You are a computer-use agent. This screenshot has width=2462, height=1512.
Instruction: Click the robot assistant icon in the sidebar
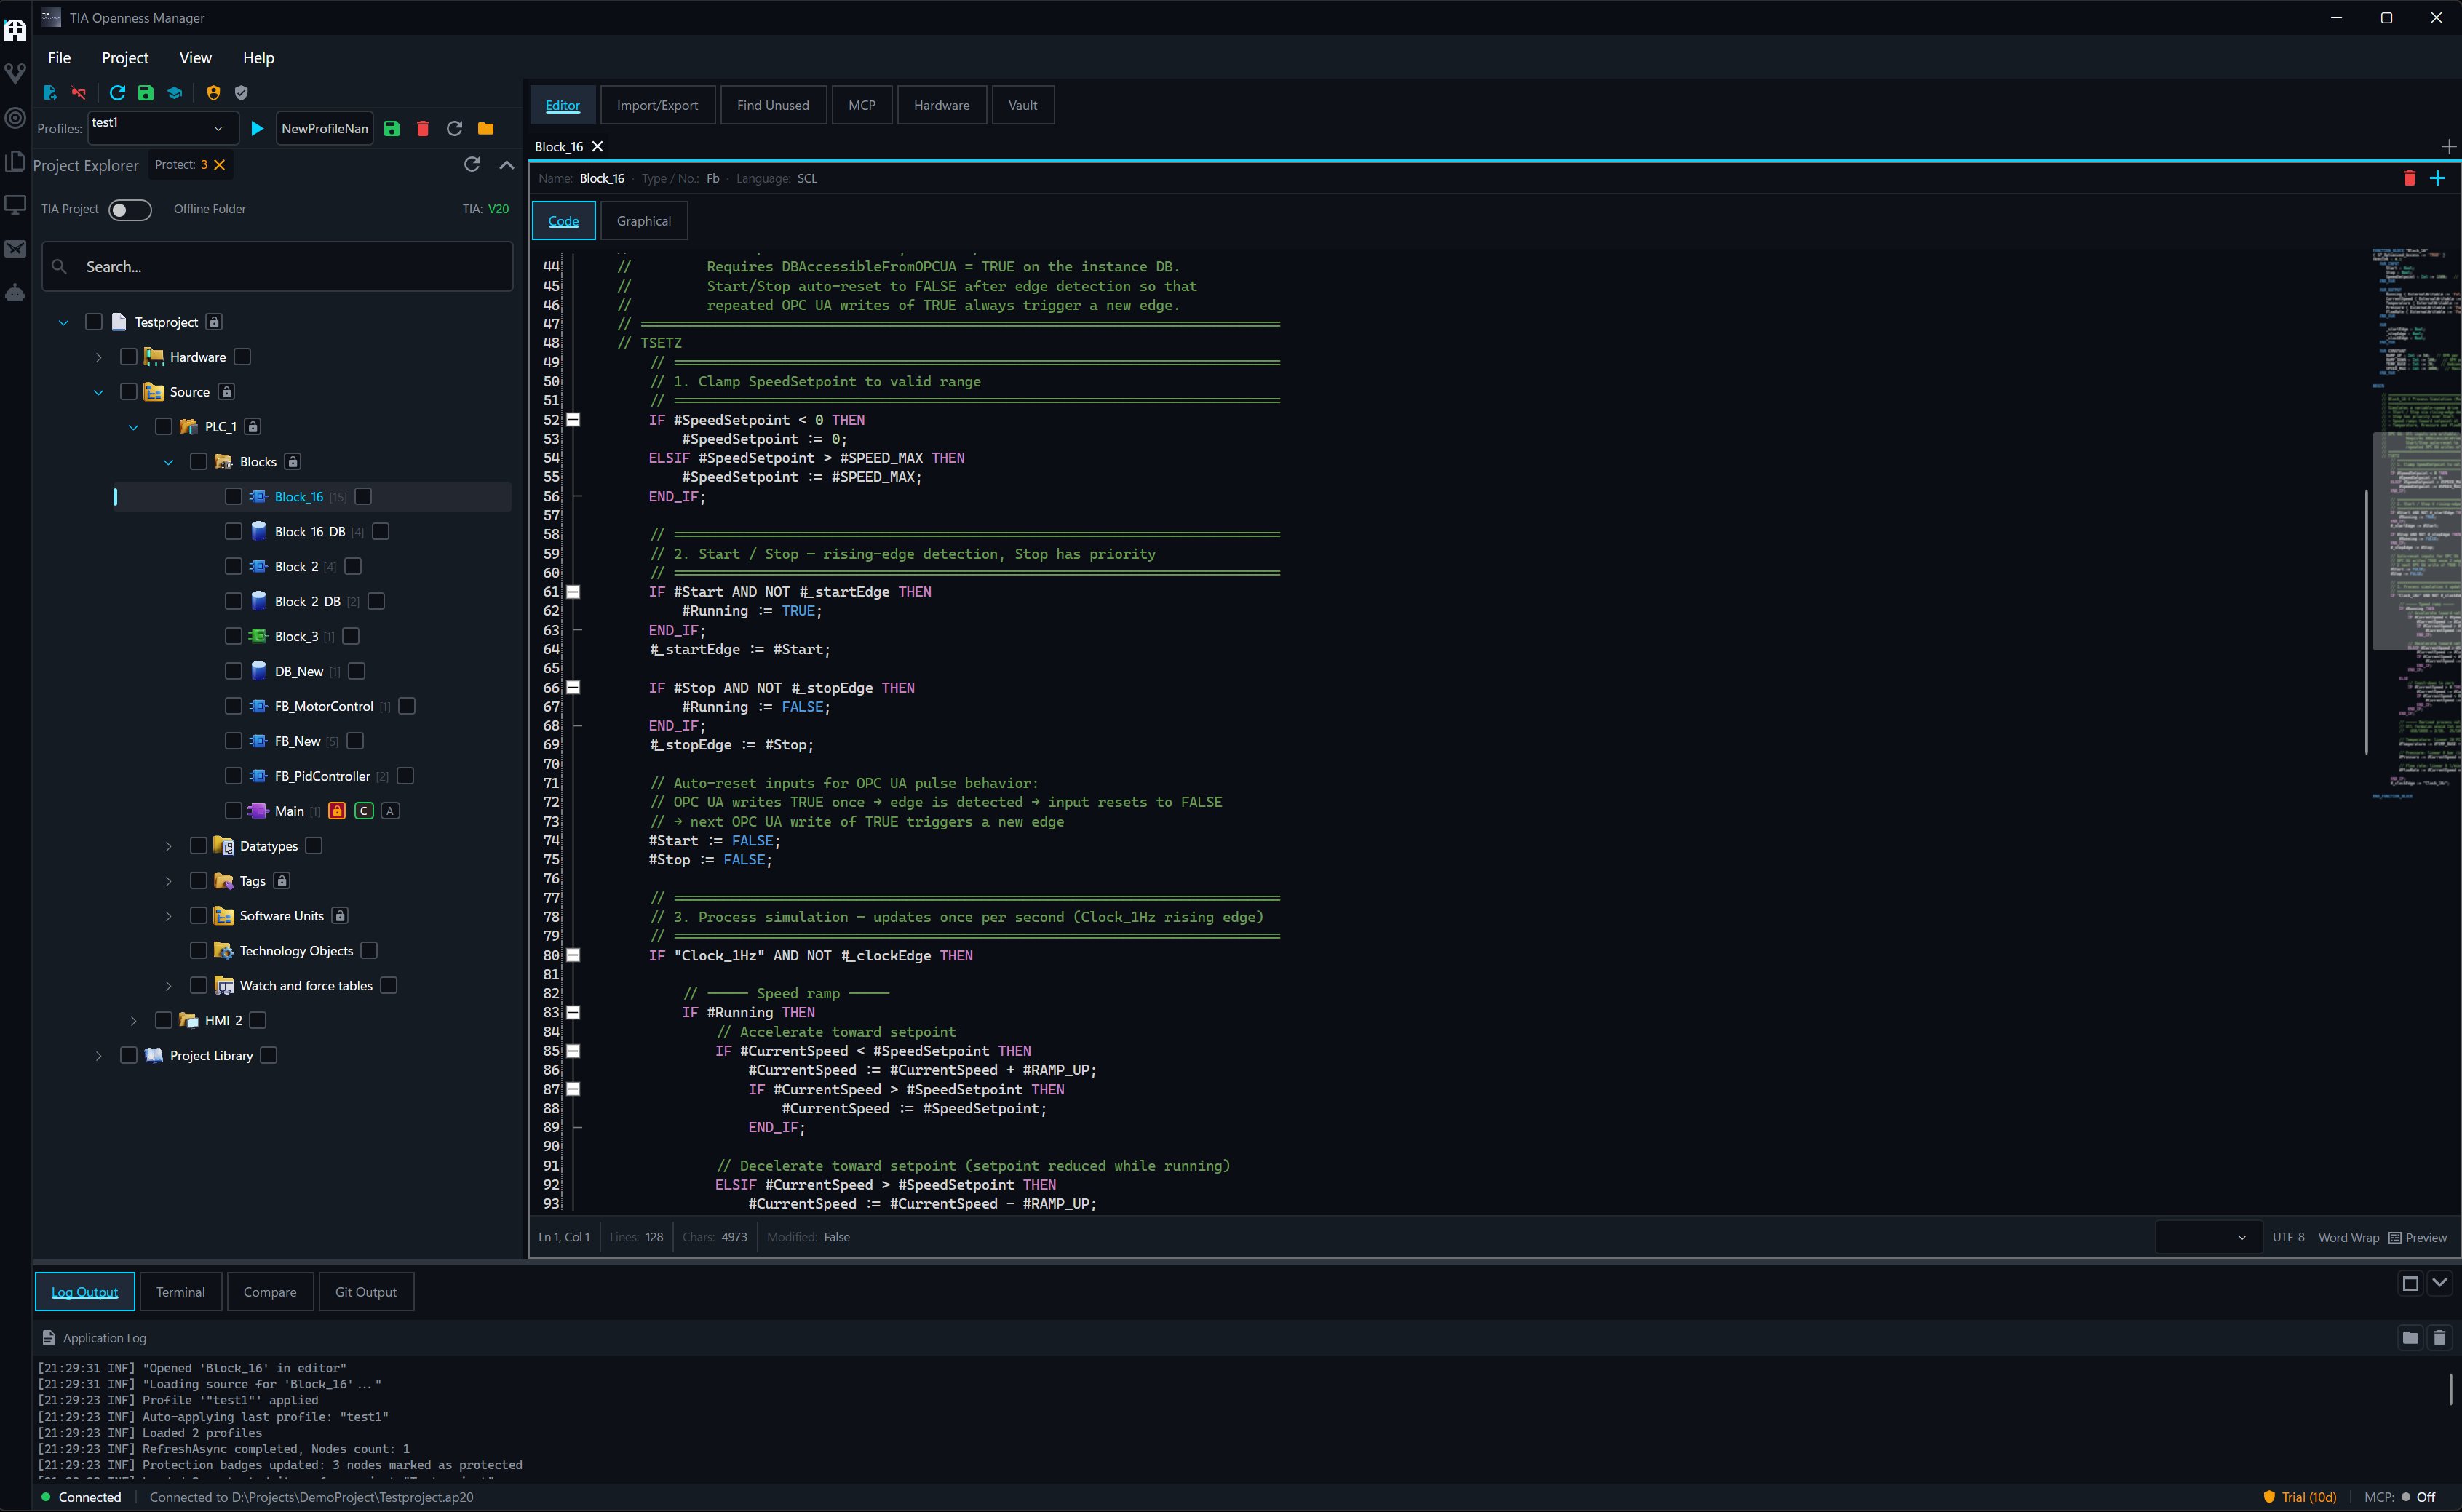point(15,293)
